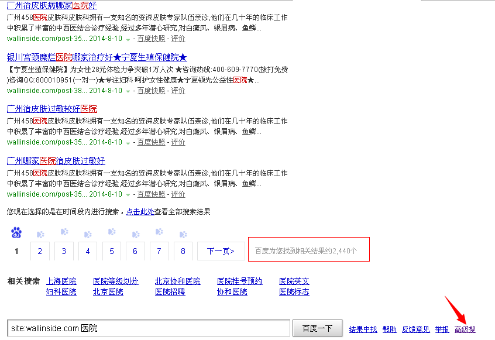Click the 评价 link of the first result

(x=178, y=39)
